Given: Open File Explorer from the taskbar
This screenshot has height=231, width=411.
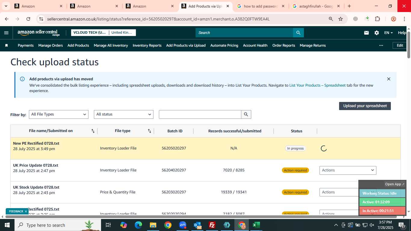Looking at the screenshot, I should 153,225.
